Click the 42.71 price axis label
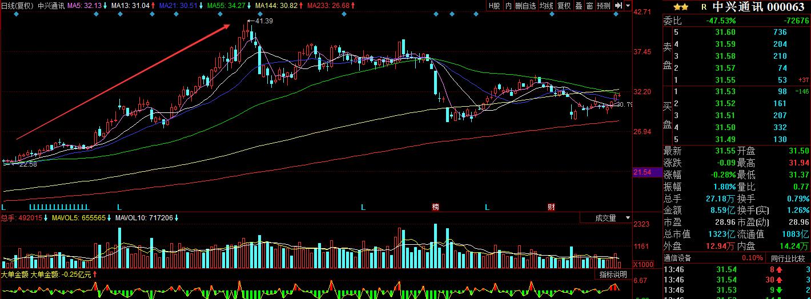 tap(644, 12)
